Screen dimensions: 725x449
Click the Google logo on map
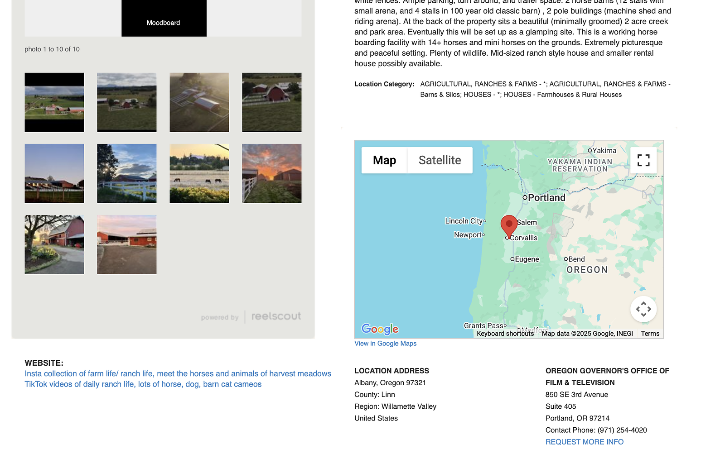pos(380,329)
